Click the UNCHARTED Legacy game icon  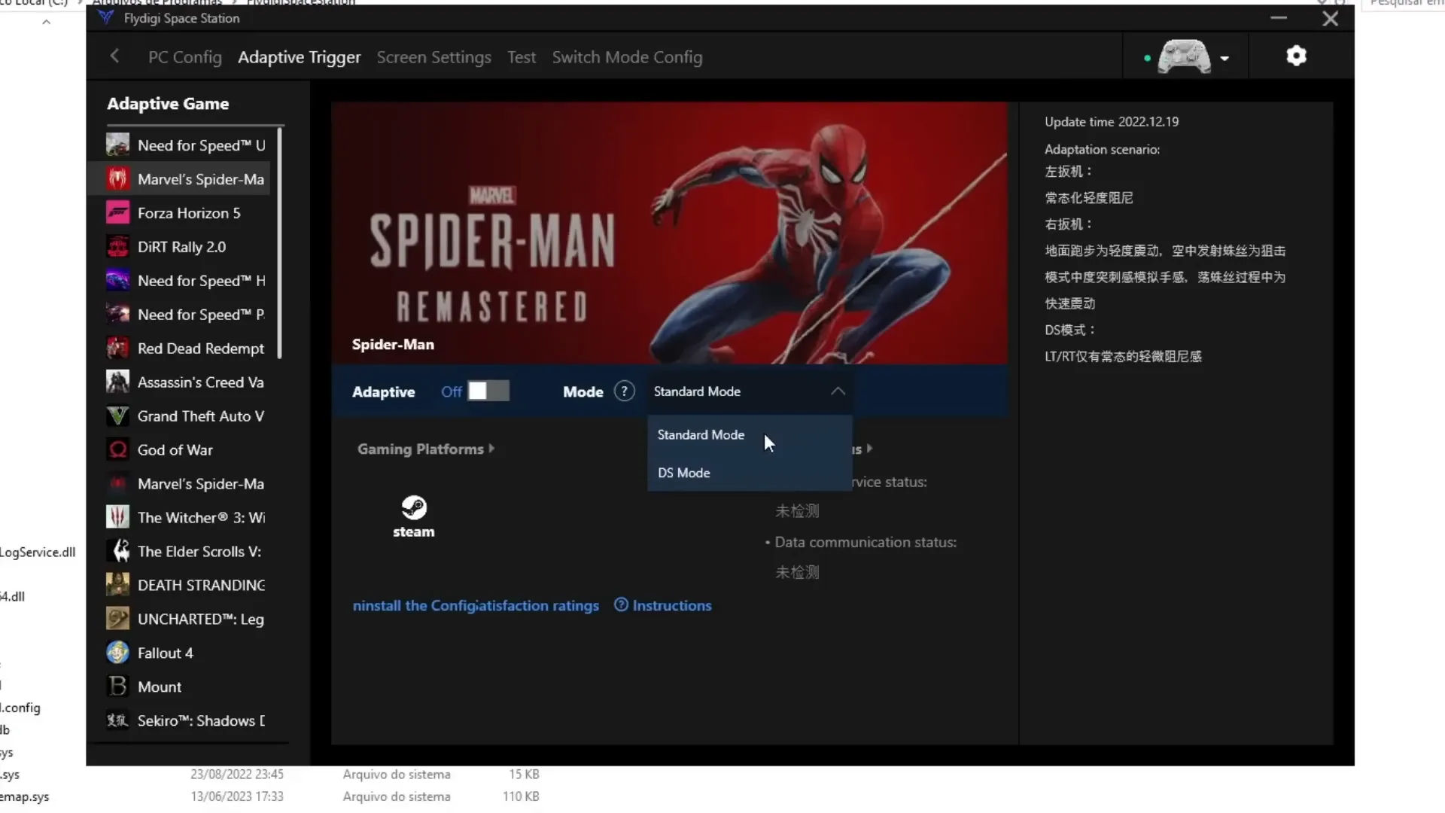click(117, 619)
